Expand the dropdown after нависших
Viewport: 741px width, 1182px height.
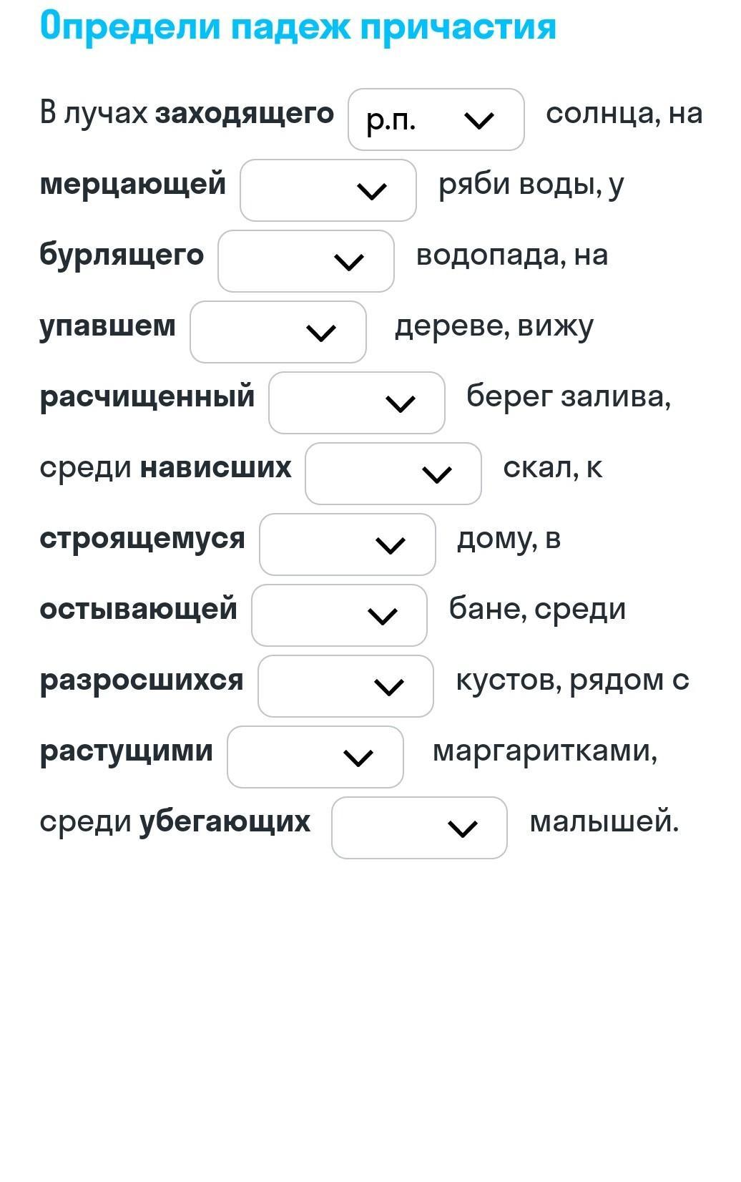393,474
